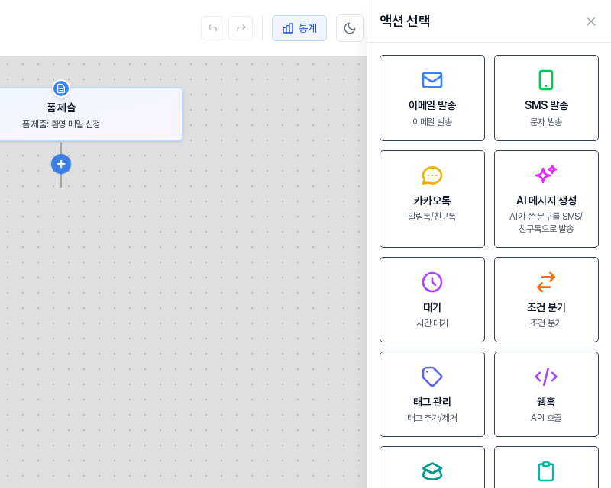Image resolution: width=611 pixels, height=488 pixels.
Task: Add the 대기 action
Action: (432, 300)
